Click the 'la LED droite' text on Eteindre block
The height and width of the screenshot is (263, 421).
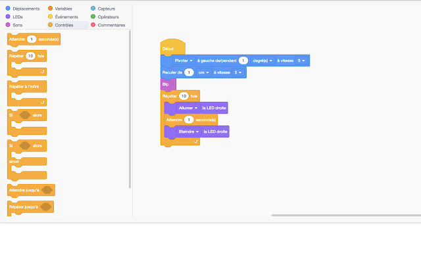[x=215, y=131]
